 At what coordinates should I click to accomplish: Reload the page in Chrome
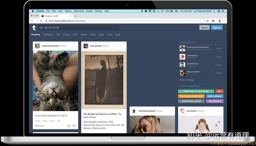[x=41, y=21]
